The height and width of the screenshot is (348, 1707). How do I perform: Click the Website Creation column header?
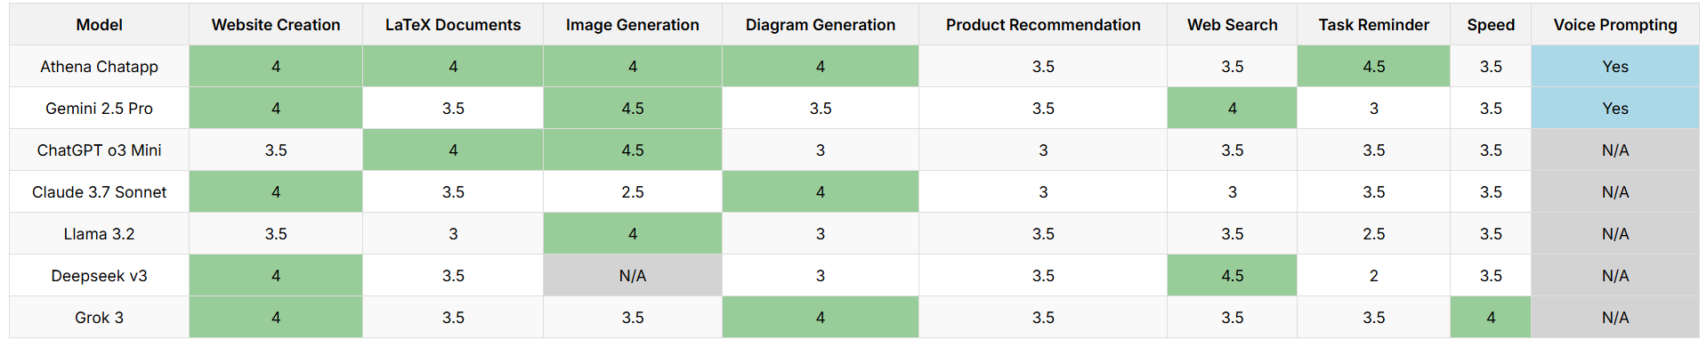276,25
